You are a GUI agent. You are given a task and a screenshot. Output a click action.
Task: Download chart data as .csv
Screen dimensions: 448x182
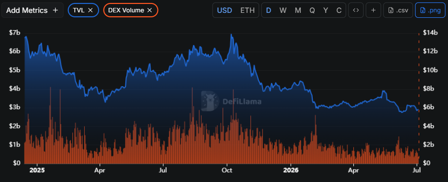point(398,10)
